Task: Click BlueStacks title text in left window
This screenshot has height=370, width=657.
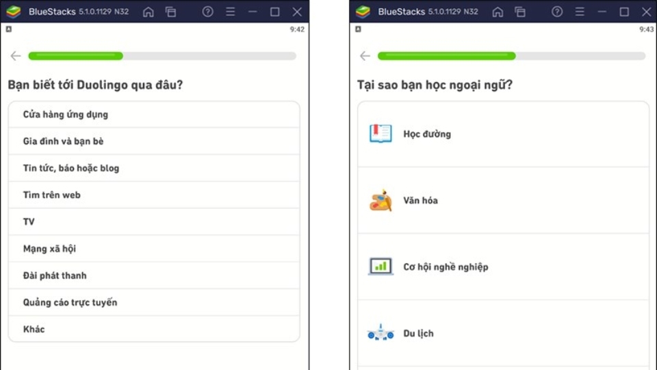Action: [52, 12]
